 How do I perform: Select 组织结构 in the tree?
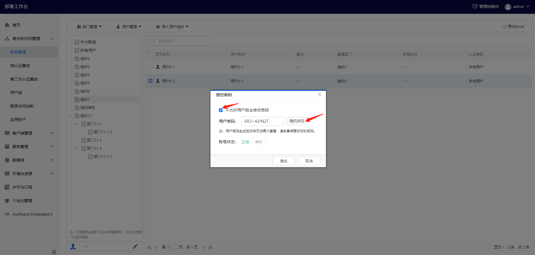(87, 108)
